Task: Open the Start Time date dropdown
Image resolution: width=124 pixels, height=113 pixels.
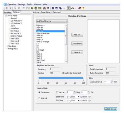Action: click(78, 97)
